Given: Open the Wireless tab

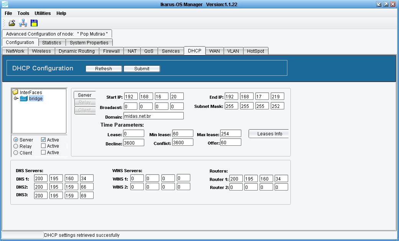Looking at the screenshot, I should [x=41, y=51].
